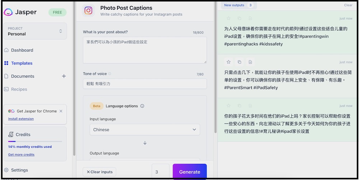Click the Generate button
Image resolution: width=359 pixels, height=180 pixels.
click(x=190, y=172)
